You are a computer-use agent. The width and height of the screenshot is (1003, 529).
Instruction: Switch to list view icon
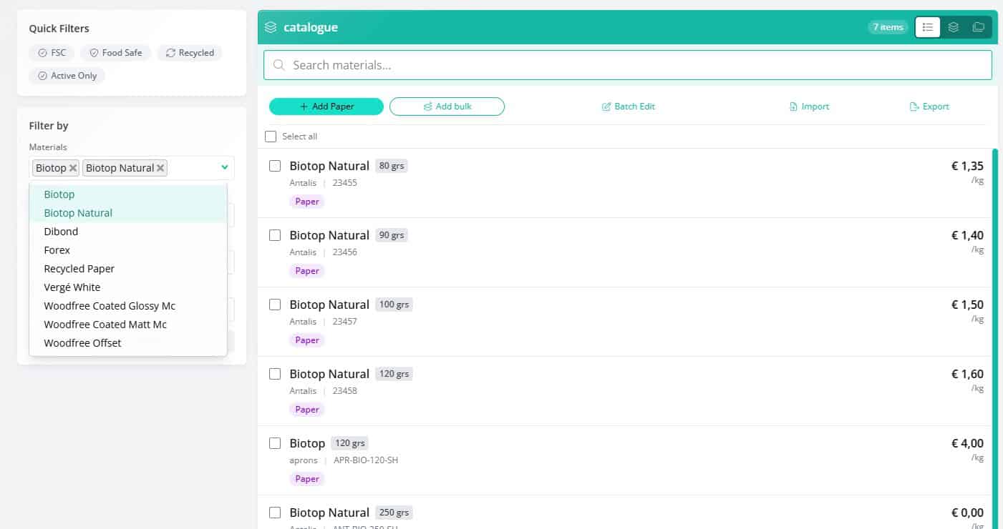point(928,27)
